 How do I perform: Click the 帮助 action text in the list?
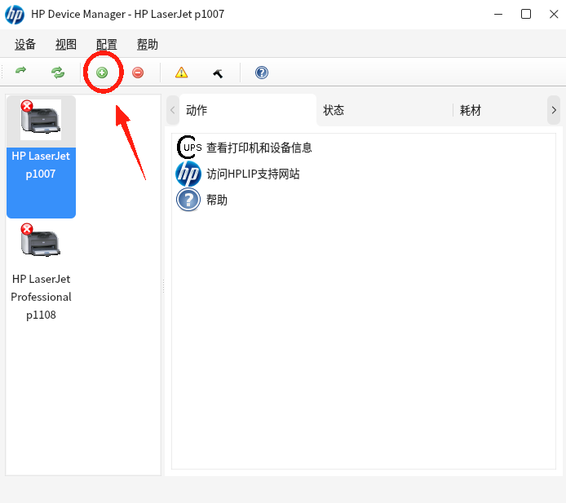pyautogui.click(x=217, y=200)
